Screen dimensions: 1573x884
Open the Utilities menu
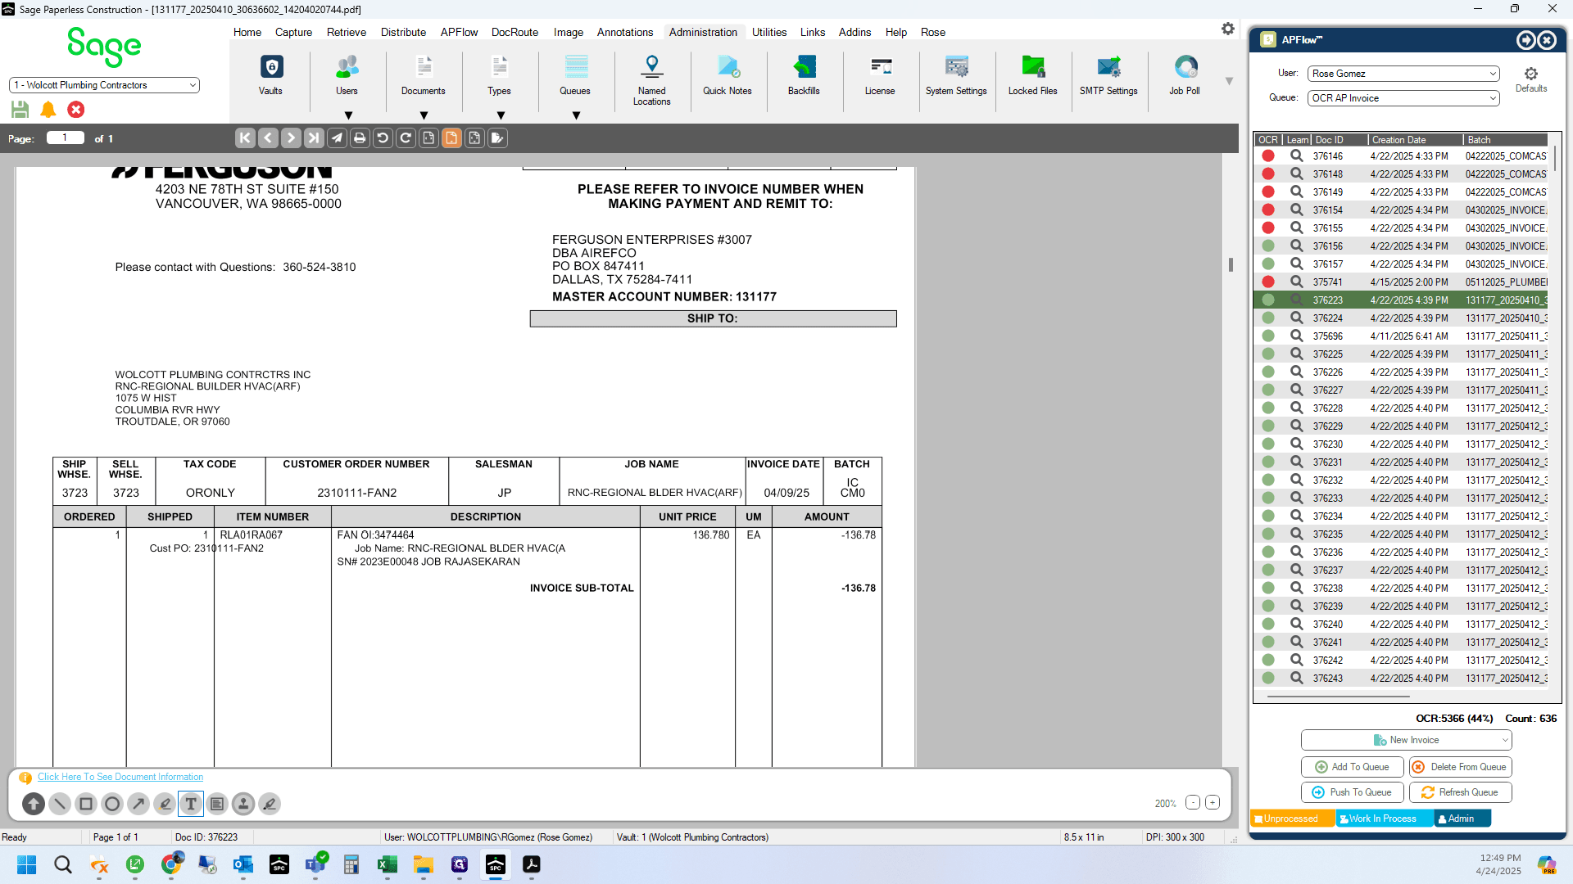point(769,32)
